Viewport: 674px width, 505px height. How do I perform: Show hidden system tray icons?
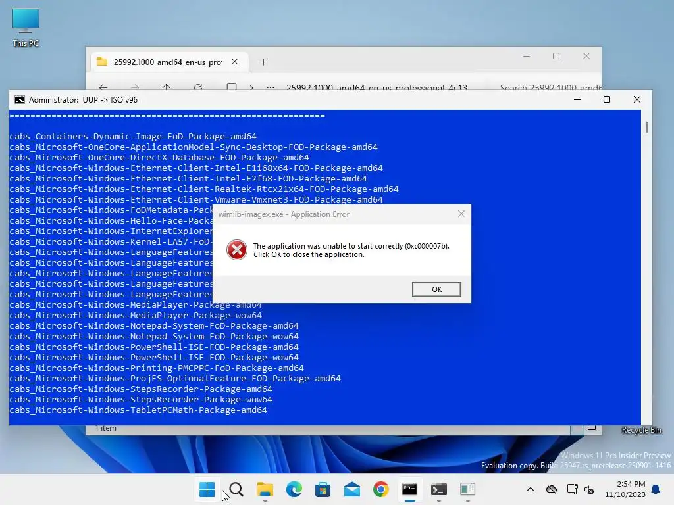(x=531, y=489)
